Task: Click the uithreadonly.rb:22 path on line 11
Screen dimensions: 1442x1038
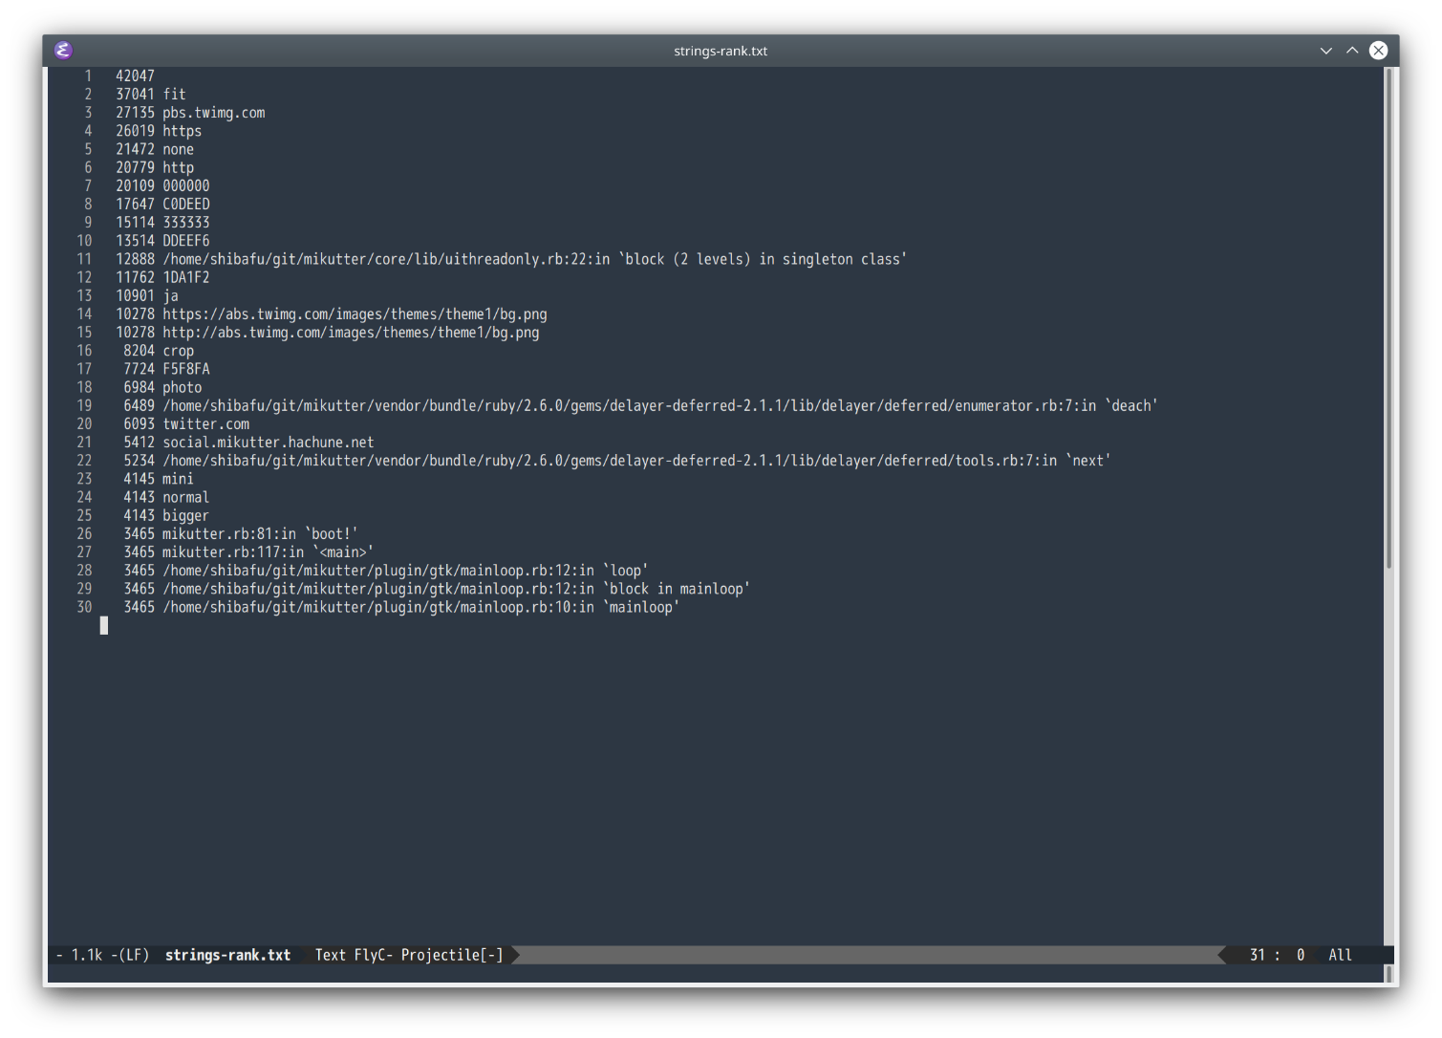Action: (385, 259)
